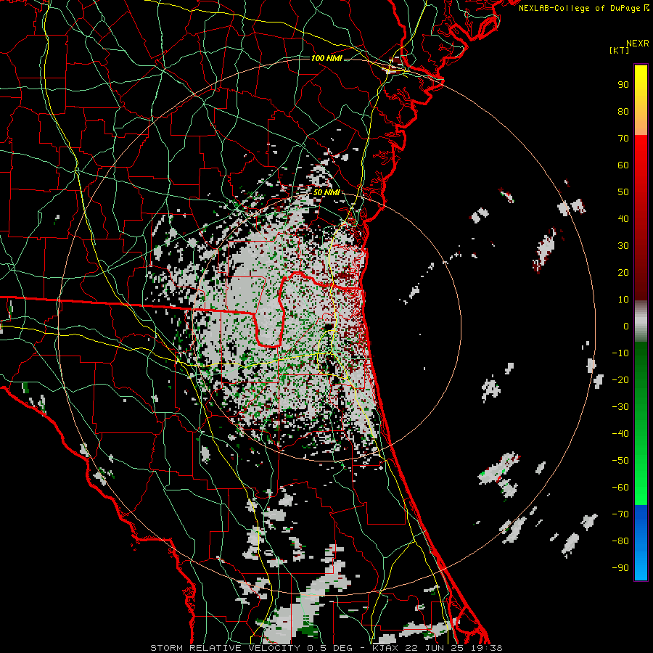The image size is (653, 653).
Task: Pick the blue segment at color bar bottom
Action: point(641,543)
